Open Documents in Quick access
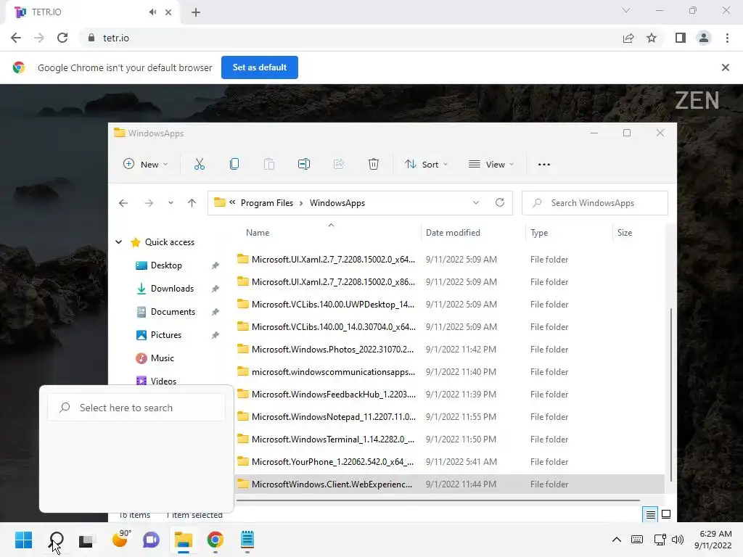 [x=173, y=312]
